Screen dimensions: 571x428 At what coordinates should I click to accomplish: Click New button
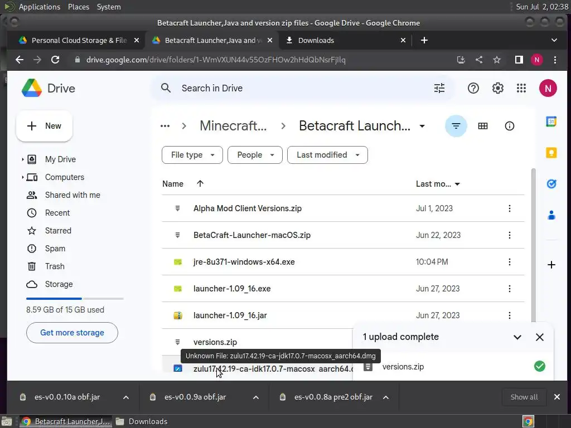[45, 126]
